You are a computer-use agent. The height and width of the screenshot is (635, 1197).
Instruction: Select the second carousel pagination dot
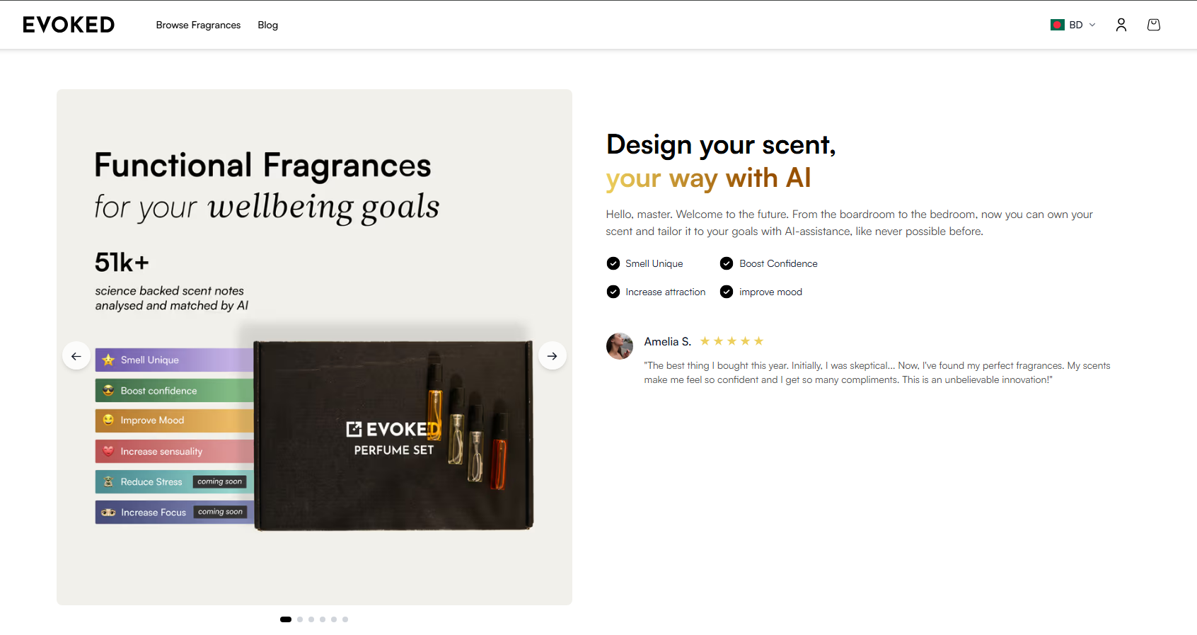(x=300, y=619)
